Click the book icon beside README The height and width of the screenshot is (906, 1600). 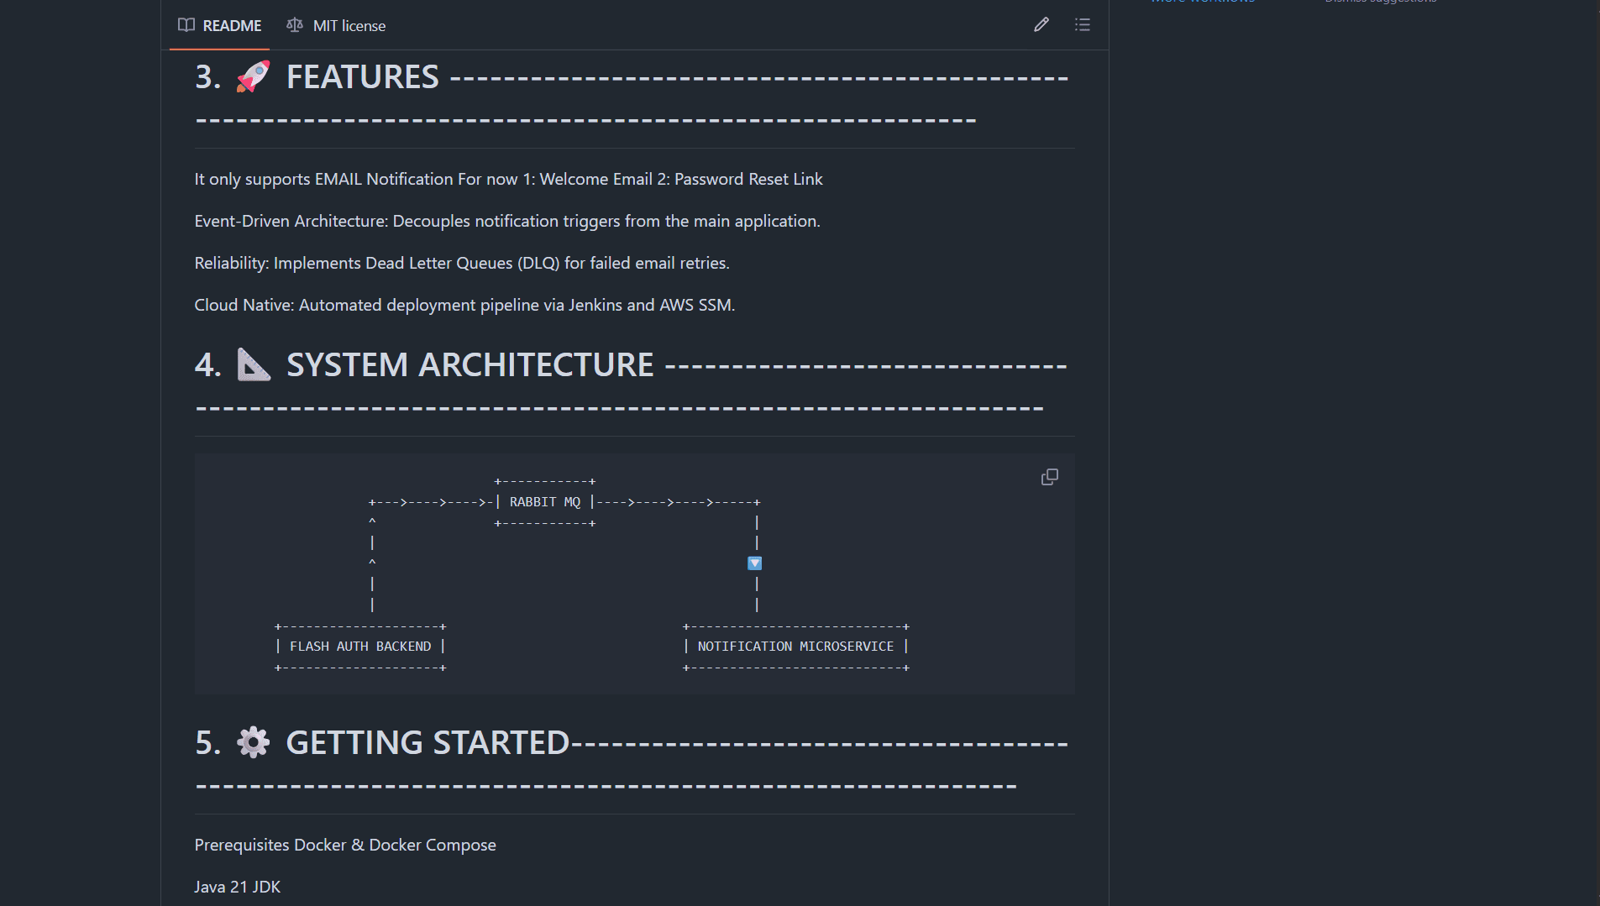point(186,25)
